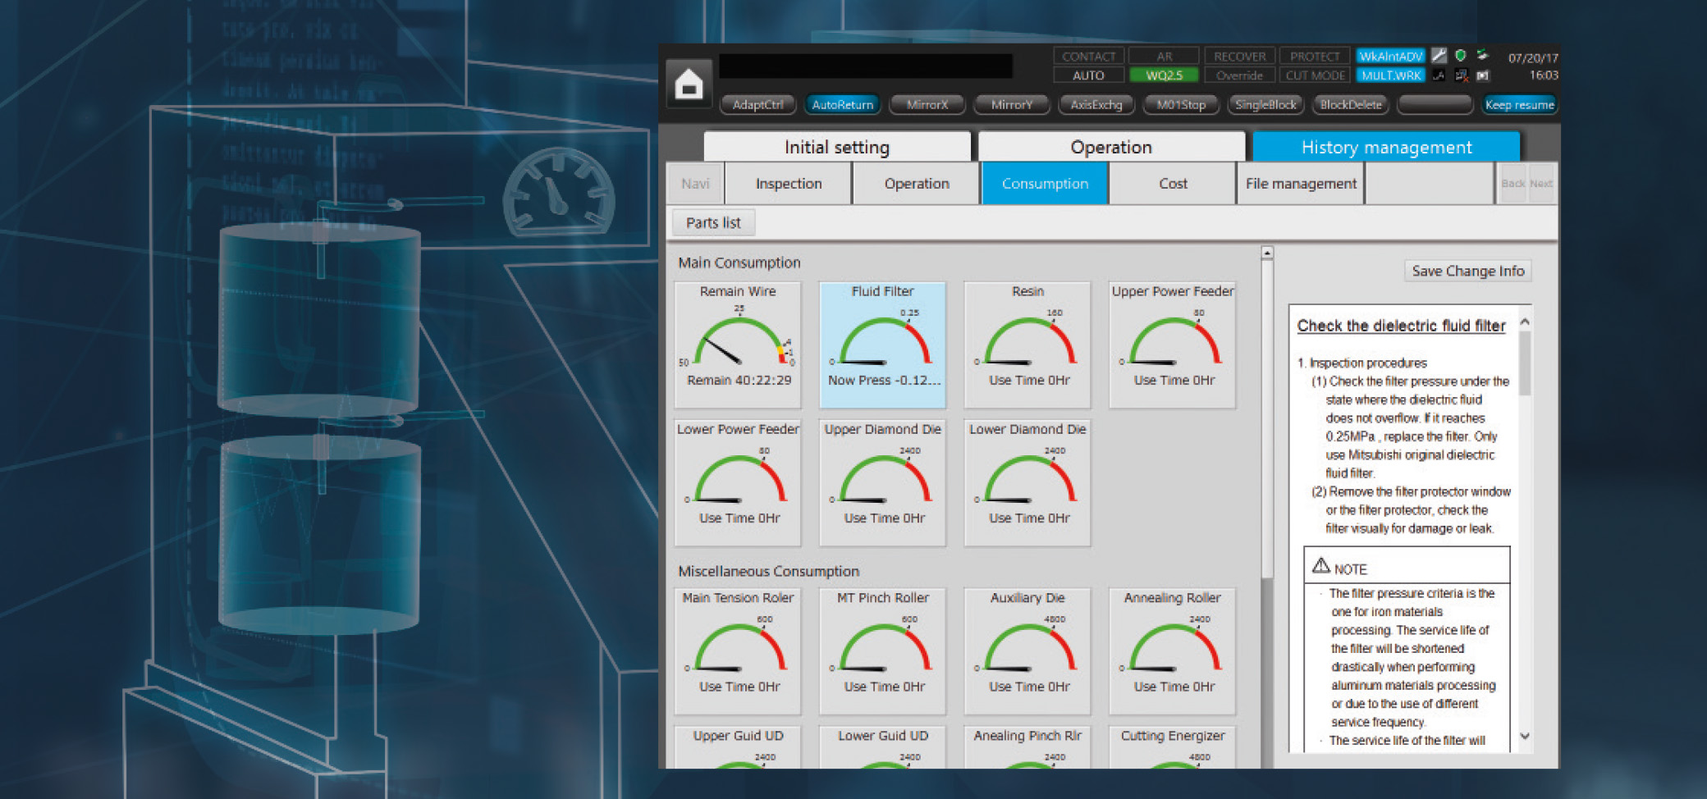Select the Remain Wire gauge tile

[738, 345]
